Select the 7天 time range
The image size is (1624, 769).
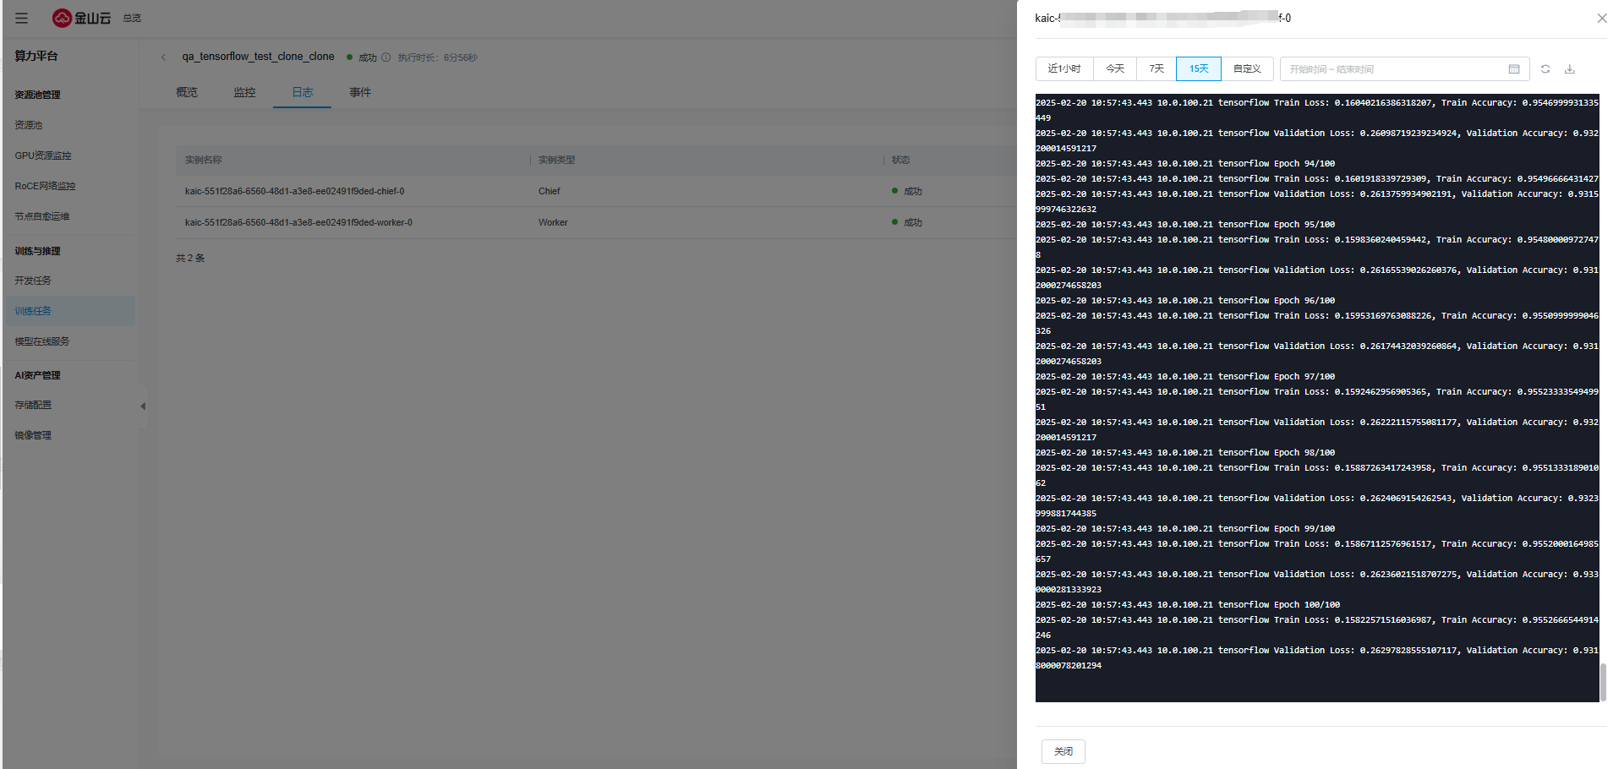click(x=1156, y=68)
